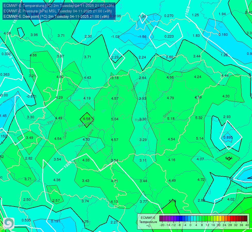The width and height of the screenshot is (252, 232).
Task: Click the 2.60 temperature value
Action: click(x=170, y=57)
